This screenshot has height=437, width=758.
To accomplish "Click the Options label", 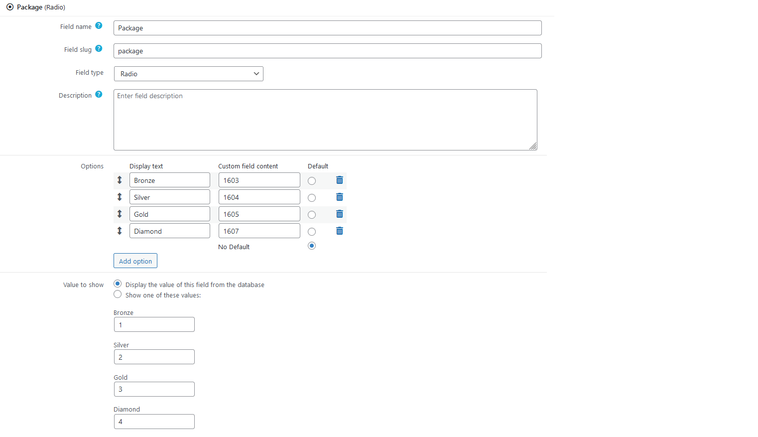I will [x=92, y=166].
